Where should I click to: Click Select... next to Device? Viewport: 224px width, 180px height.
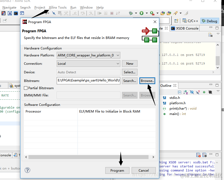pyautogui.click(x=130, y=72)
